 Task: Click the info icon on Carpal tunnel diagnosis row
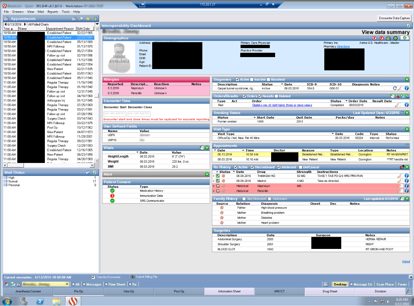pyautogui.click(x=406, y=89)
